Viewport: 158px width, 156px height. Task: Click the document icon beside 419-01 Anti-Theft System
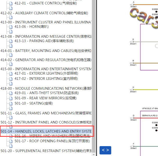point(11,93)
